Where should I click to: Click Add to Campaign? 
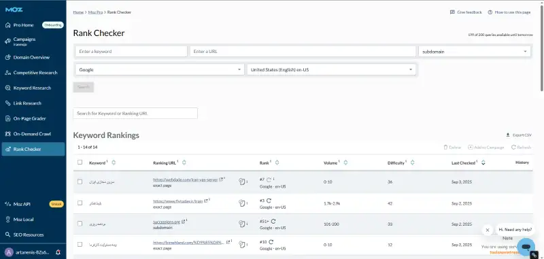[486, 148]
